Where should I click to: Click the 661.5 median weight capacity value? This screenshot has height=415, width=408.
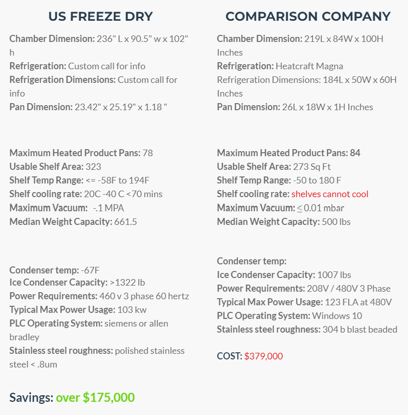(126, 222)
